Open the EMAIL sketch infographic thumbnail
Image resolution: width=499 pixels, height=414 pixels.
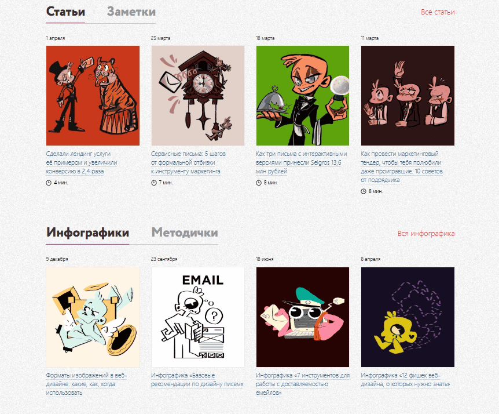tap(197, 317)
